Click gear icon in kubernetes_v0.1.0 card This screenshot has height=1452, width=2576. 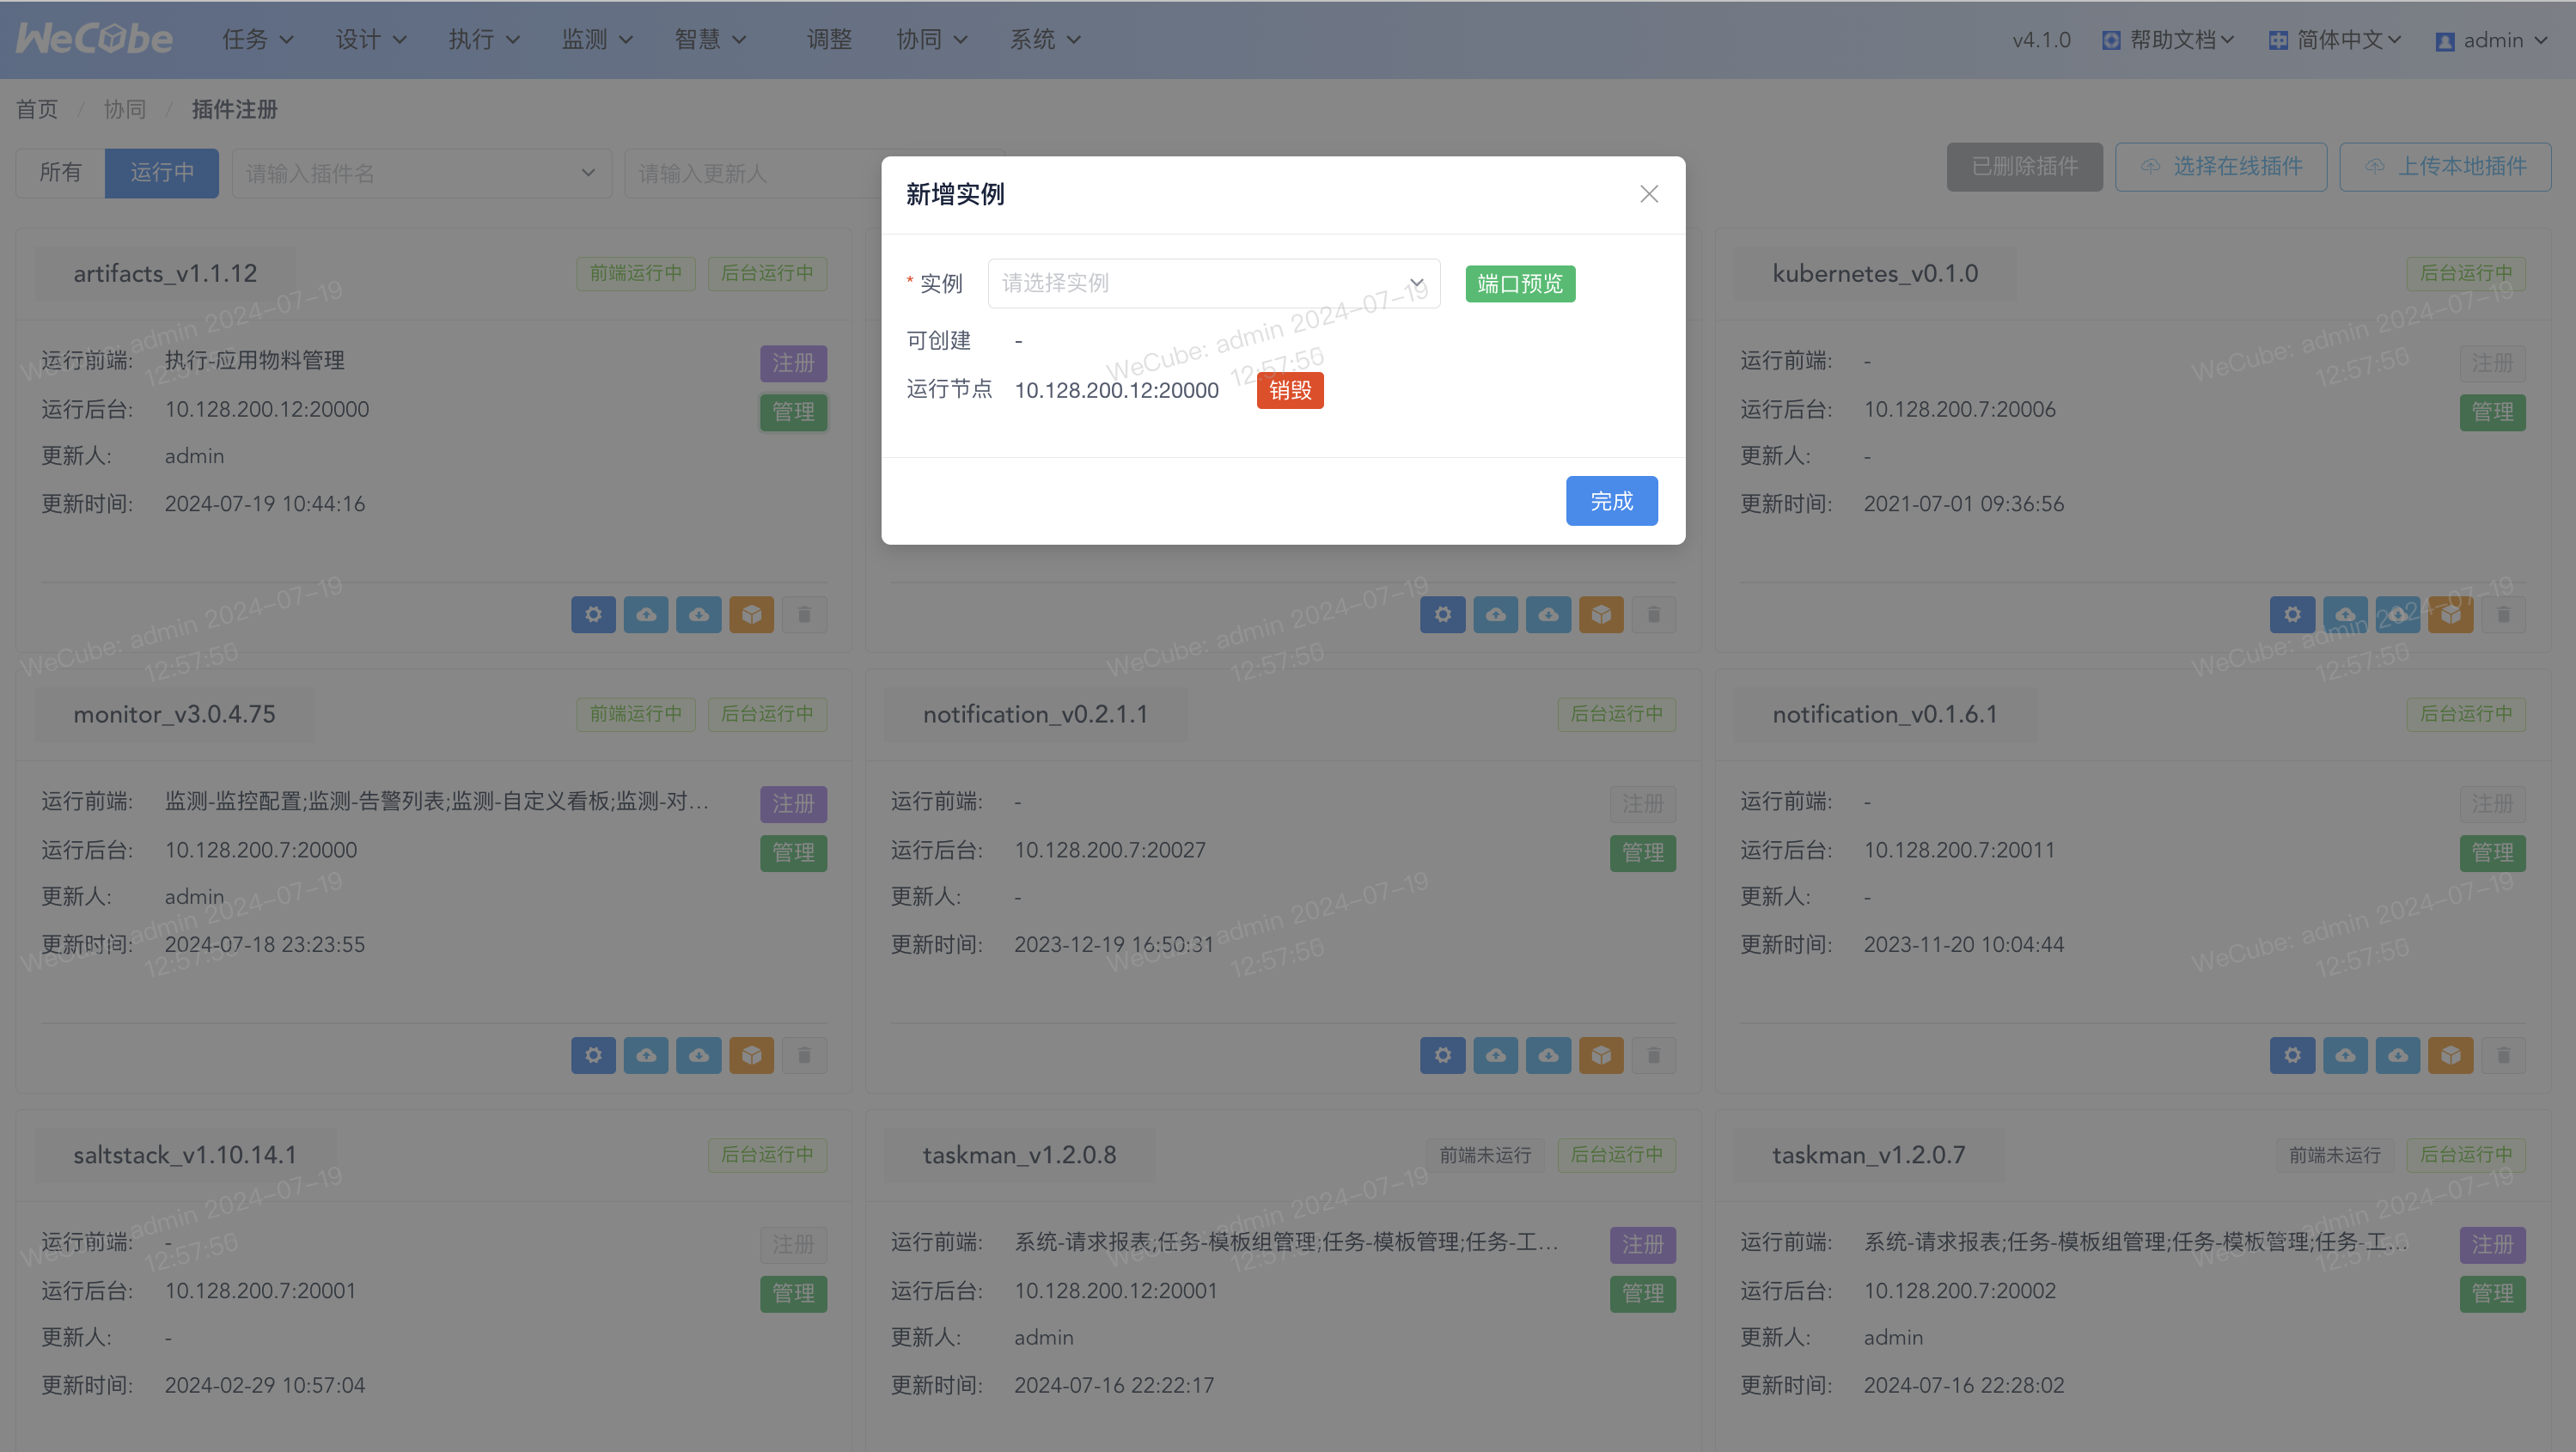tap(2293, 614)
